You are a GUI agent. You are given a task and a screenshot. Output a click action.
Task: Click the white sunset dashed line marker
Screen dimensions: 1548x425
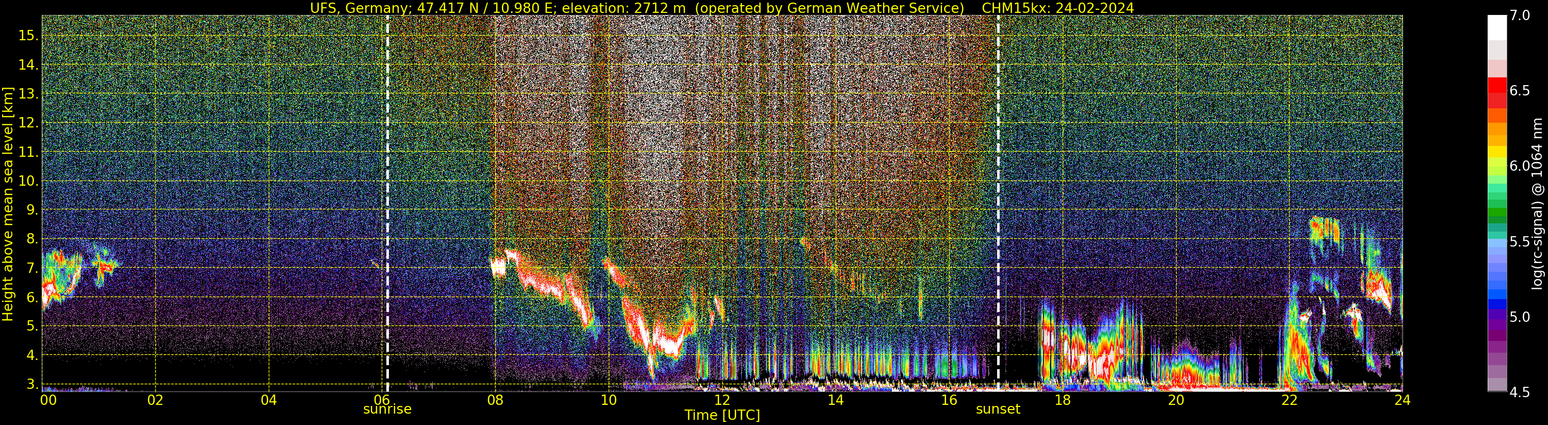pos(998,203)
